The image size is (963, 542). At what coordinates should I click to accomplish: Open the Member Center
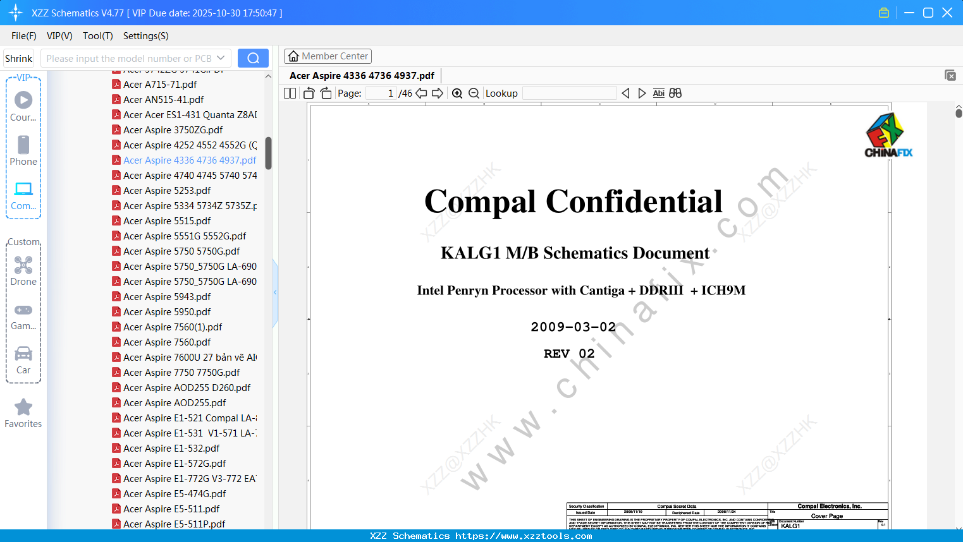pos(328,56)
